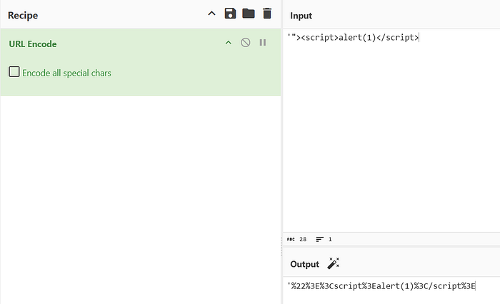Load a recipe via folder icon
The image size is (500, 304).
(249, 14)
